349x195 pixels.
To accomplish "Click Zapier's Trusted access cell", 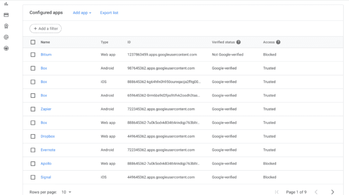I will (x=269, y=109).
